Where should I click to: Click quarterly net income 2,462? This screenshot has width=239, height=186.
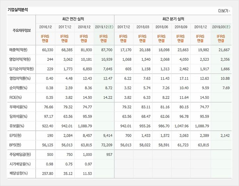pos(184,69)
